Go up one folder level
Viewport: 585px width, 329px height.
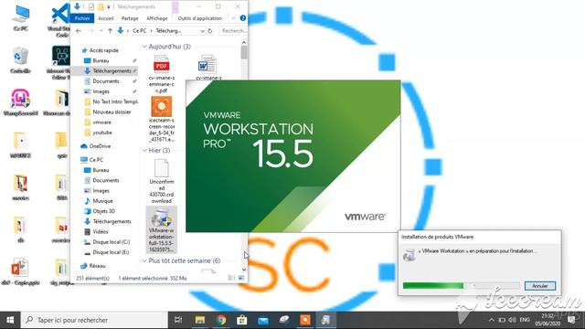point(110,31)
